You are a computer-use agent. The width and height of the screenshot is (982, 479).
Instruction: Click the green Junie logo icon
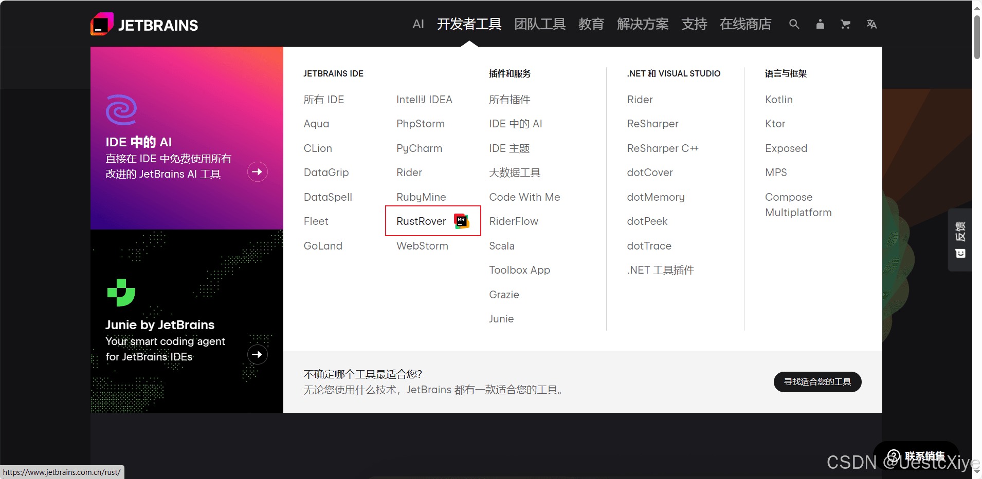121,293
